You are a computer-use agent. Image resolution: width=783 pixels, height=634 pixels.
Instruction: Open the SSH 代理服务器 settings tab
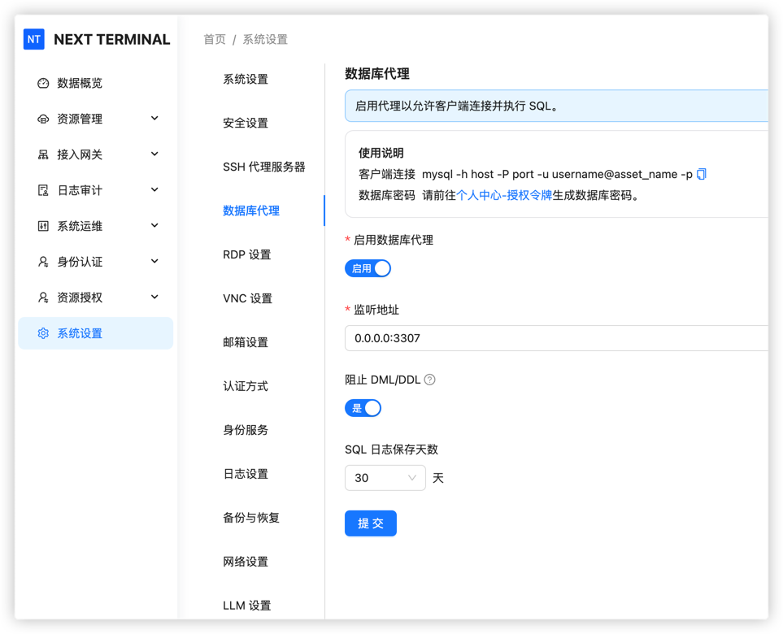coord(264,167)
